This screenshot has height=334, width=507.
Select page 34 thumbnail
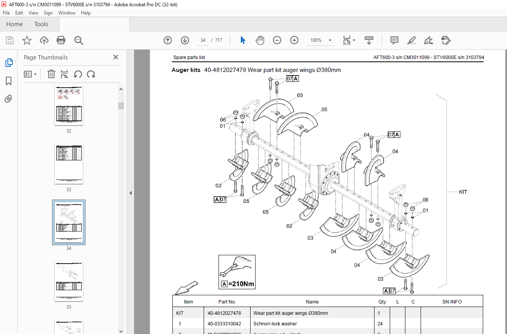(69, 223)
